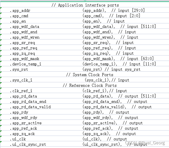Select '(app_ref_ack), // output' text

coord(110,128)
